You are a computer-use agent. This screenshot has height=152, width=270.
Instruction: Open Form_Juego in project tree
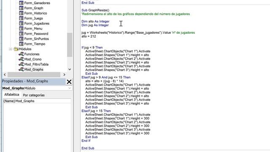tap(34, 18)
